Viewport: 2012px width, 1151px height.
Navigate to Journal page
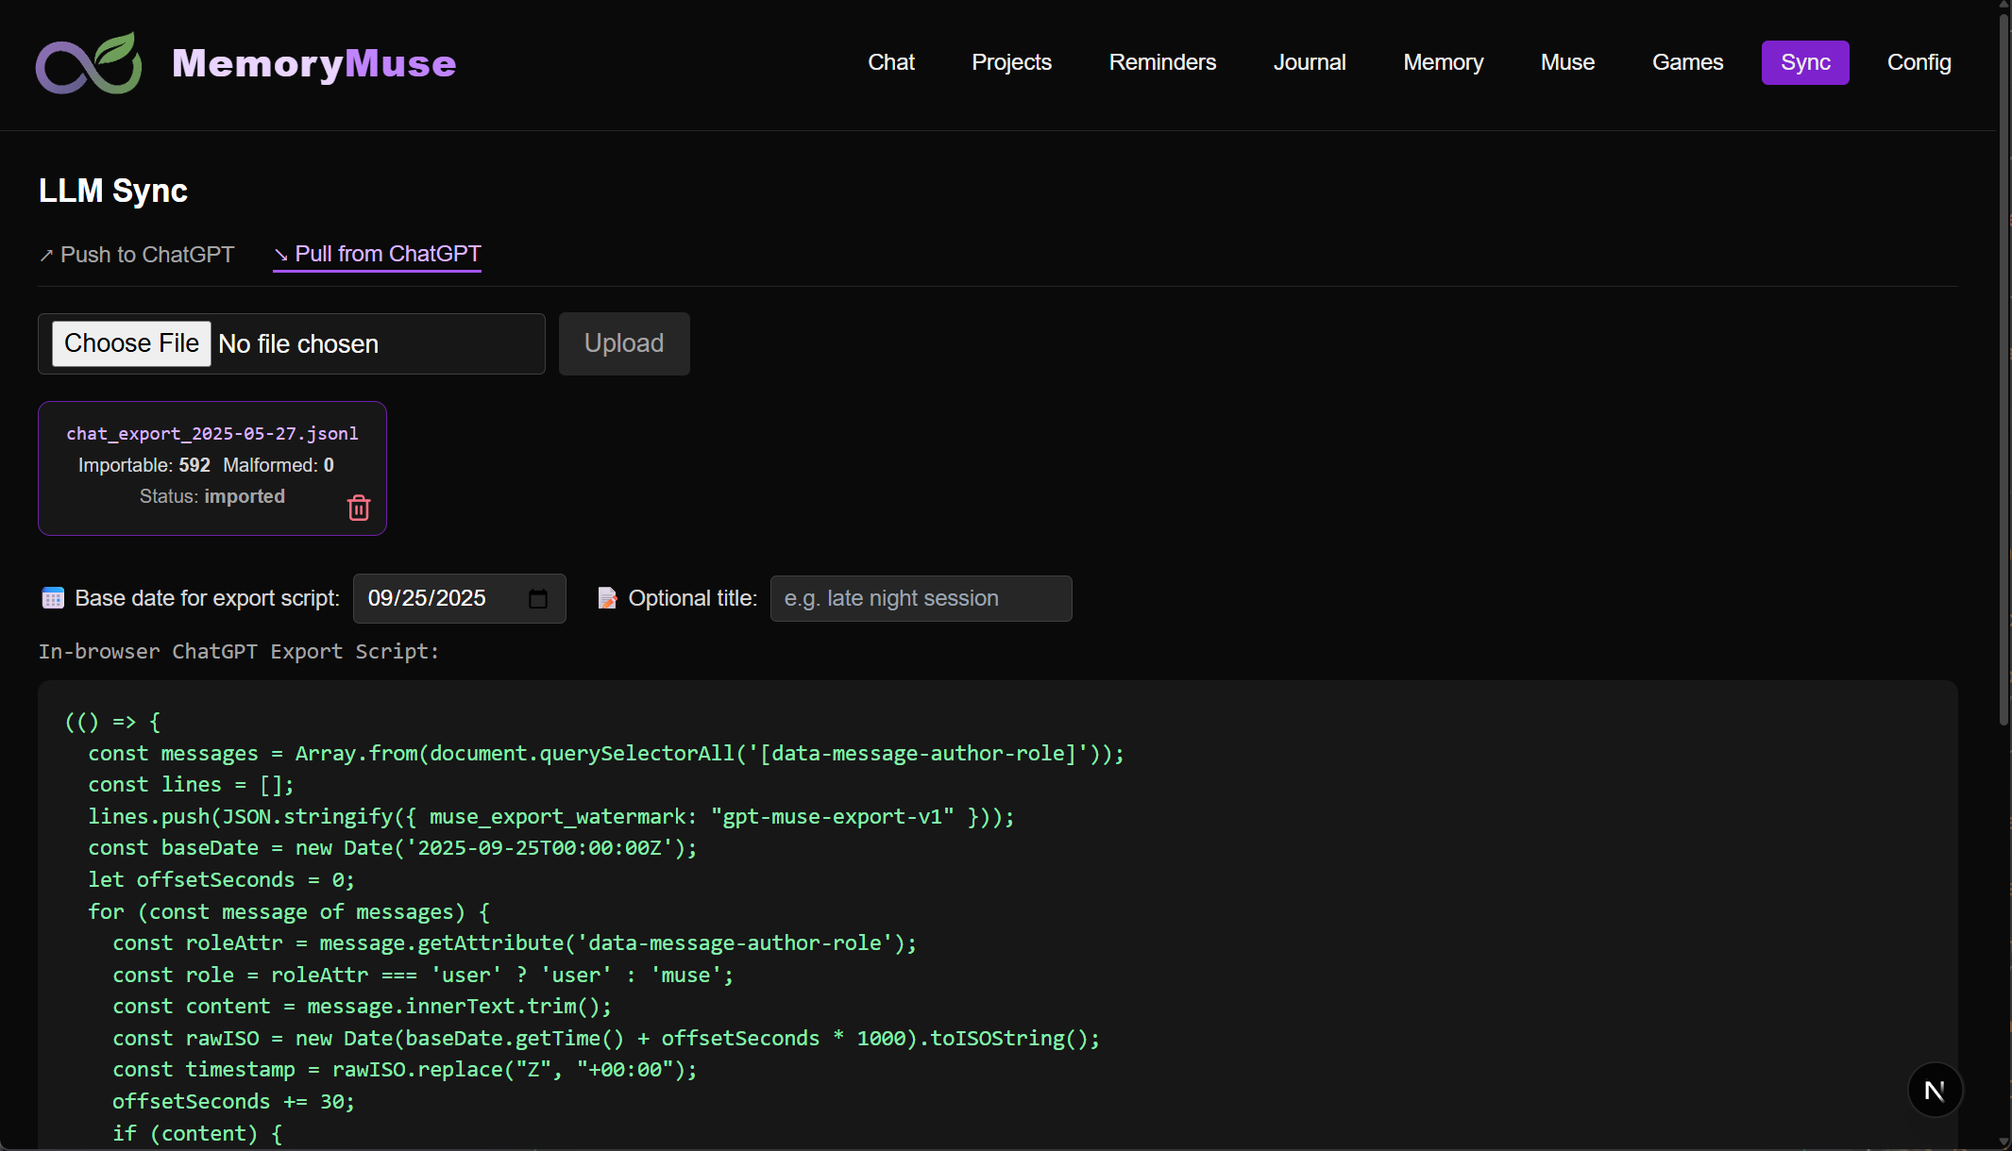(1309, 62)
